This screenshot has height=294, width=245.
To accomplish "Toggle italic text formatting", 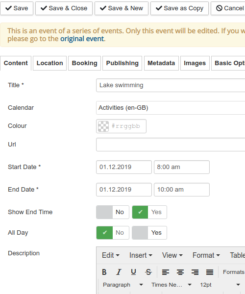I will point(119,272).
